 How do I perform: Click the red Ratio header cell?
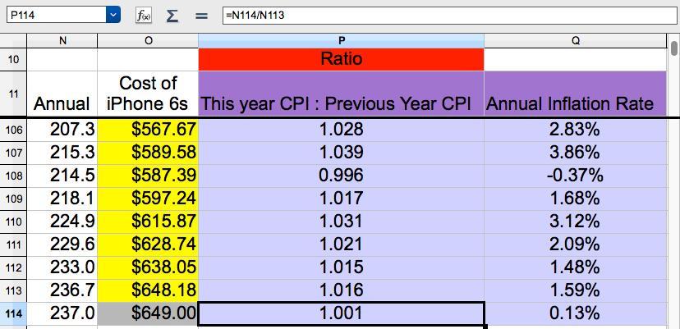click(x=341, y=59)
